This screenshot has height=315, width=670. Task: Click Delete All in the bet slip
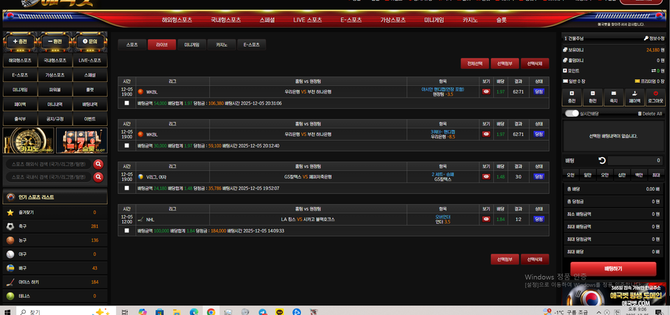(649, 114)
